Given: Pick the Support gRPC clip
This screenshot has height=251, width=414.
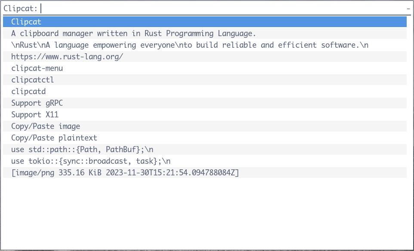Looking at the screenshot, I should point(204,103).
